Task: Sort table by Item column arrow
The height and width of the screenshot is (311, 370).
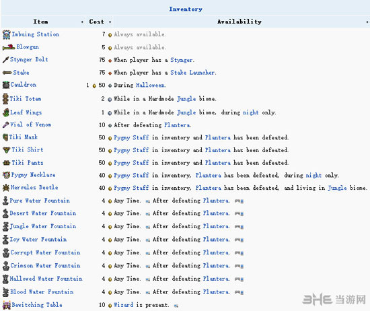Action: 82,22
